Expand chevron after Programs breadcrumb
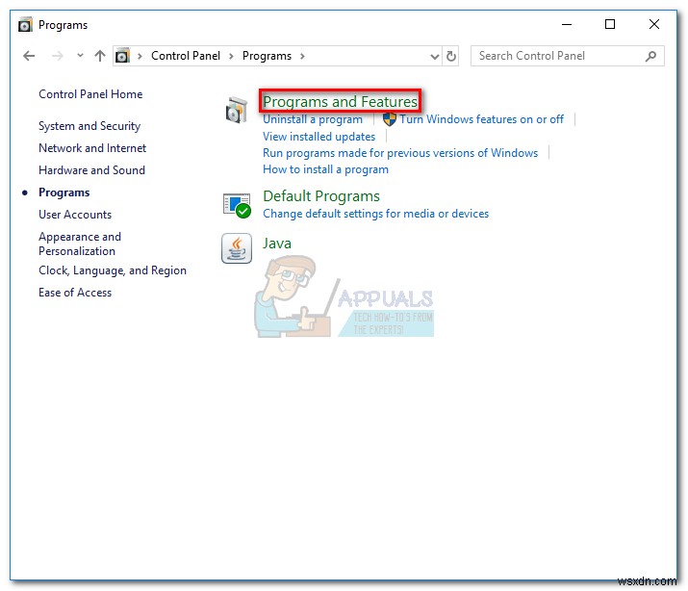Image resolution: width=688 pixels, height=591 pixels. (x=302, y=56)
